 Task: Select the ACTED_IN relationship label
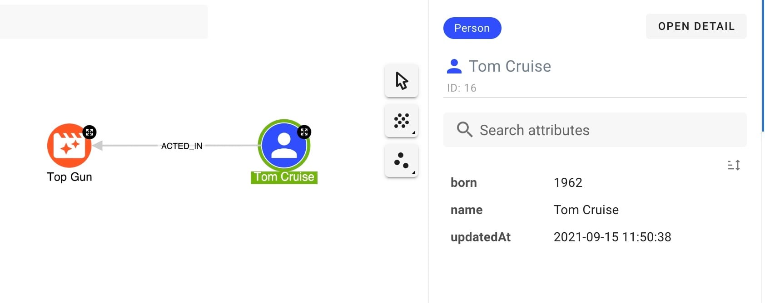point(182,146)
